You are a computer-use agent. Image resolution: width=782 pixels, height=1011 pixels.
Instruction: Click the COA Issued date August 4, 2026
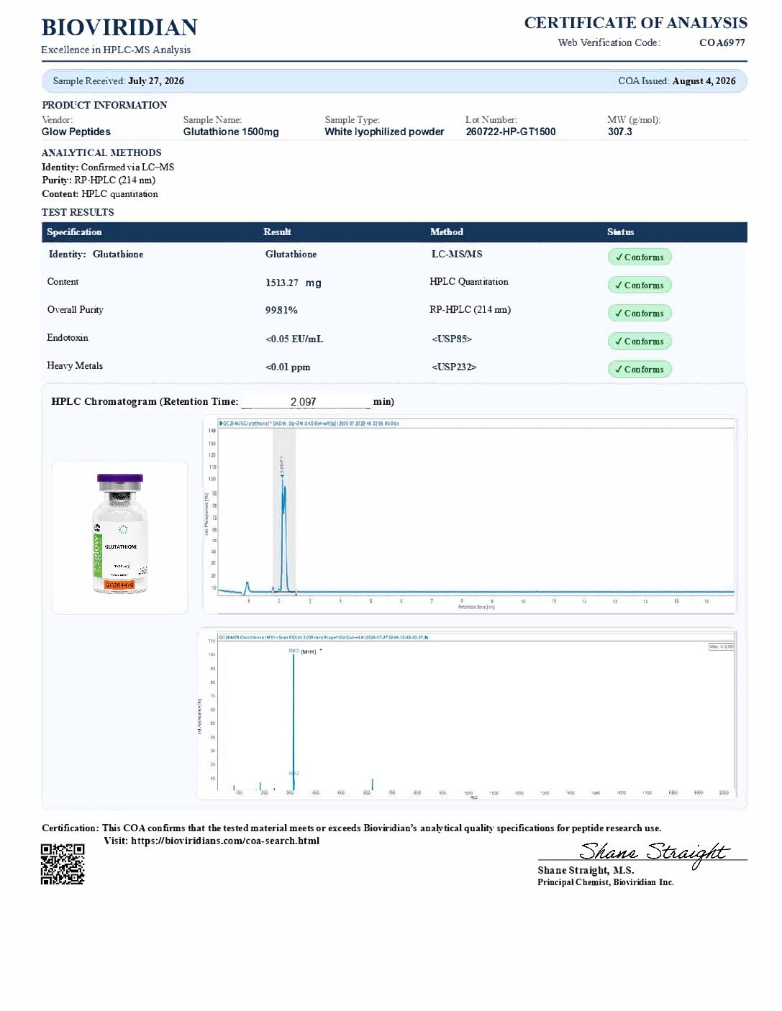click(704, 81)
